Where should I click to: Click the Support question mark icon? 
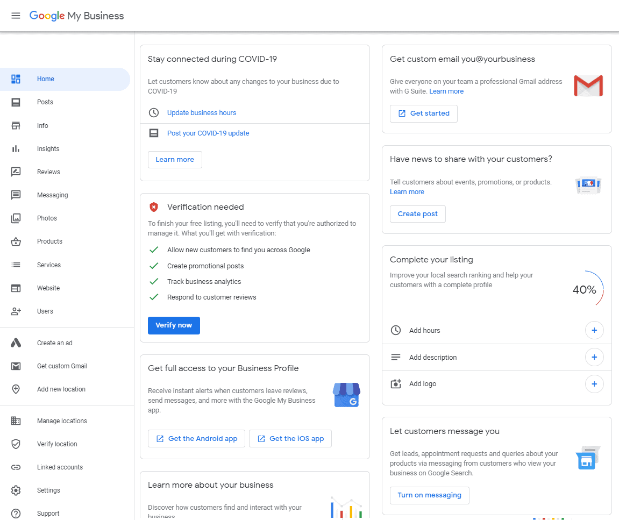click(x=16, y=514)
